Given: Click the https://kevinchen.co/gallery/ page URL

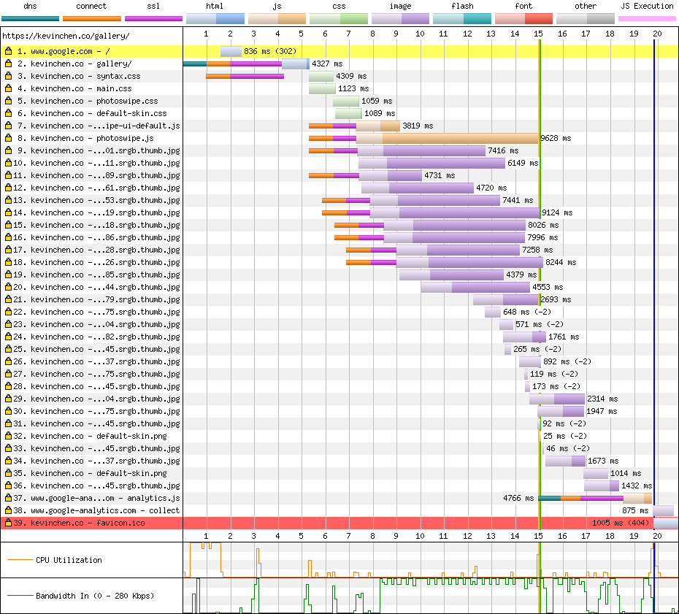Looking at the screenshot, I should click(x=66, y=36).
